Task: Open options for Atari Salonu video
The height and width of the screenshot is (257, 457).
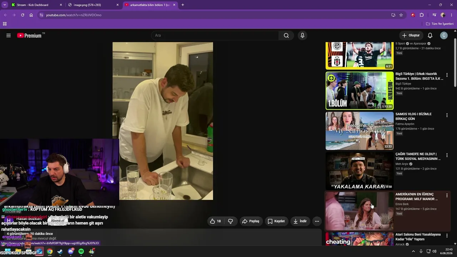Action: click(447, 236)
